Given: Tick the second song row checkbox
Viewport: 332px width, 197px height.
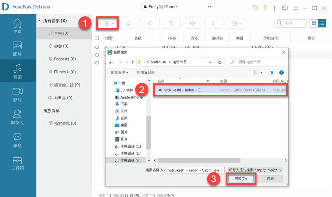Looking at the screenshot, I should pos(97,55).
